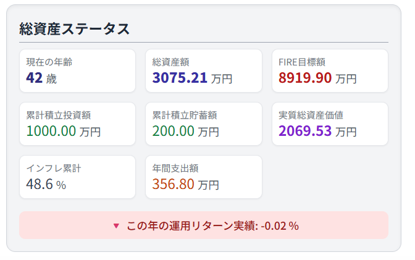Click the 2069.53 万円 real value
415x260 pixels.
coord(317,132)
